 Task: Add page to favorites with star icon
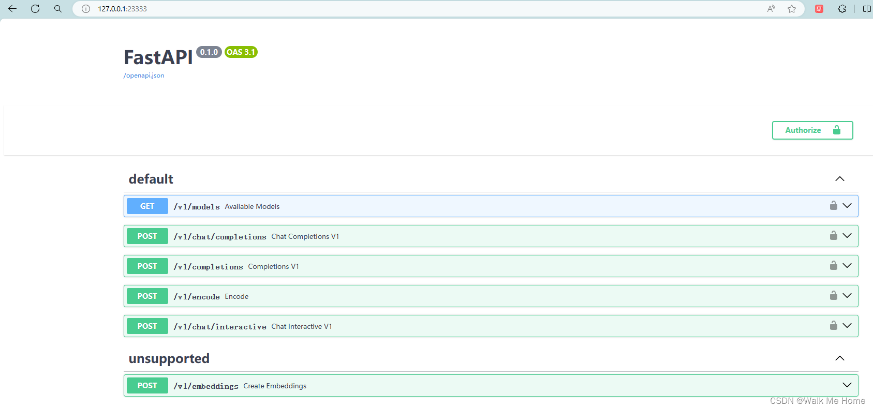click(792, 9)
